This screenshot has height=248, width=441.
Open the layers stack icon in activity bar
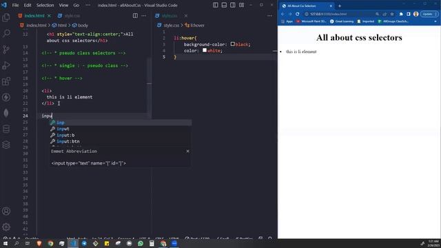(6, 145)
